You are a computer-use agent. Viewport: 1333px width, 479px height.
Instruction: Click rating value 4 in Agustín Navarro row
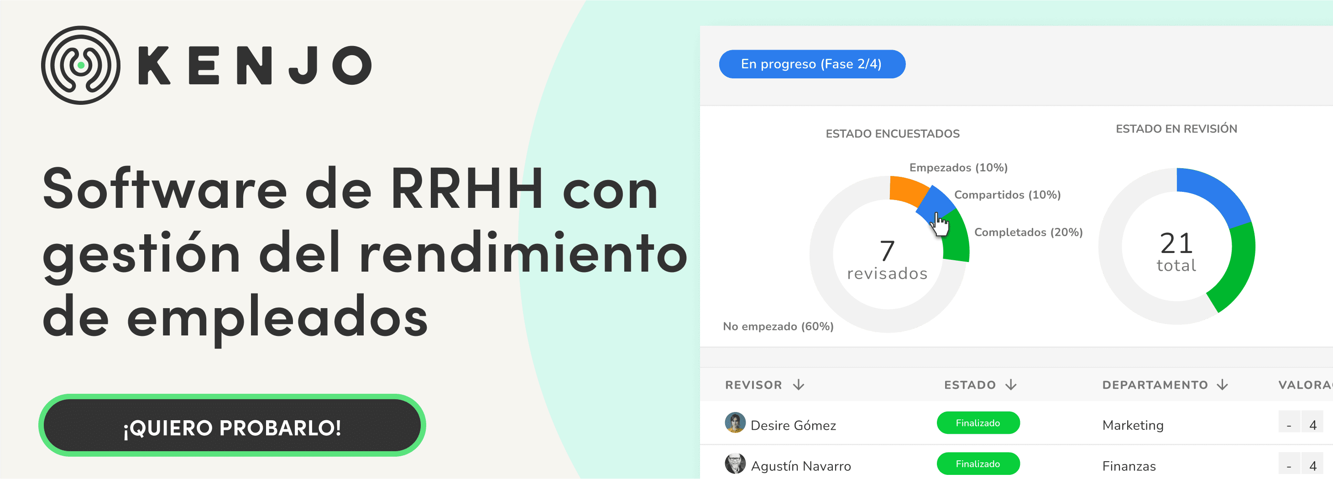click(1312, 466)
